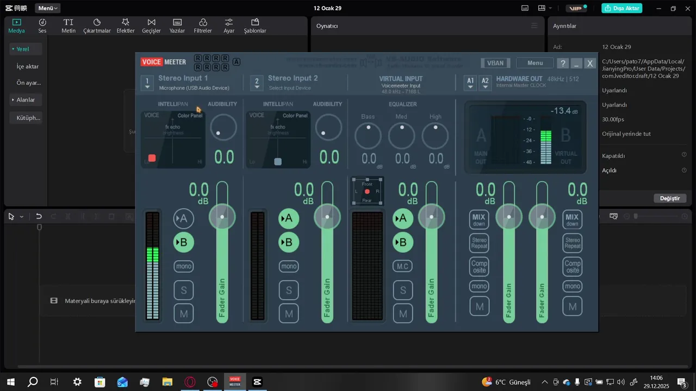The width and height of the screenshot is (696, 391).
Task: Click the surround Front/Rear panner box
Action: (367, 191)
